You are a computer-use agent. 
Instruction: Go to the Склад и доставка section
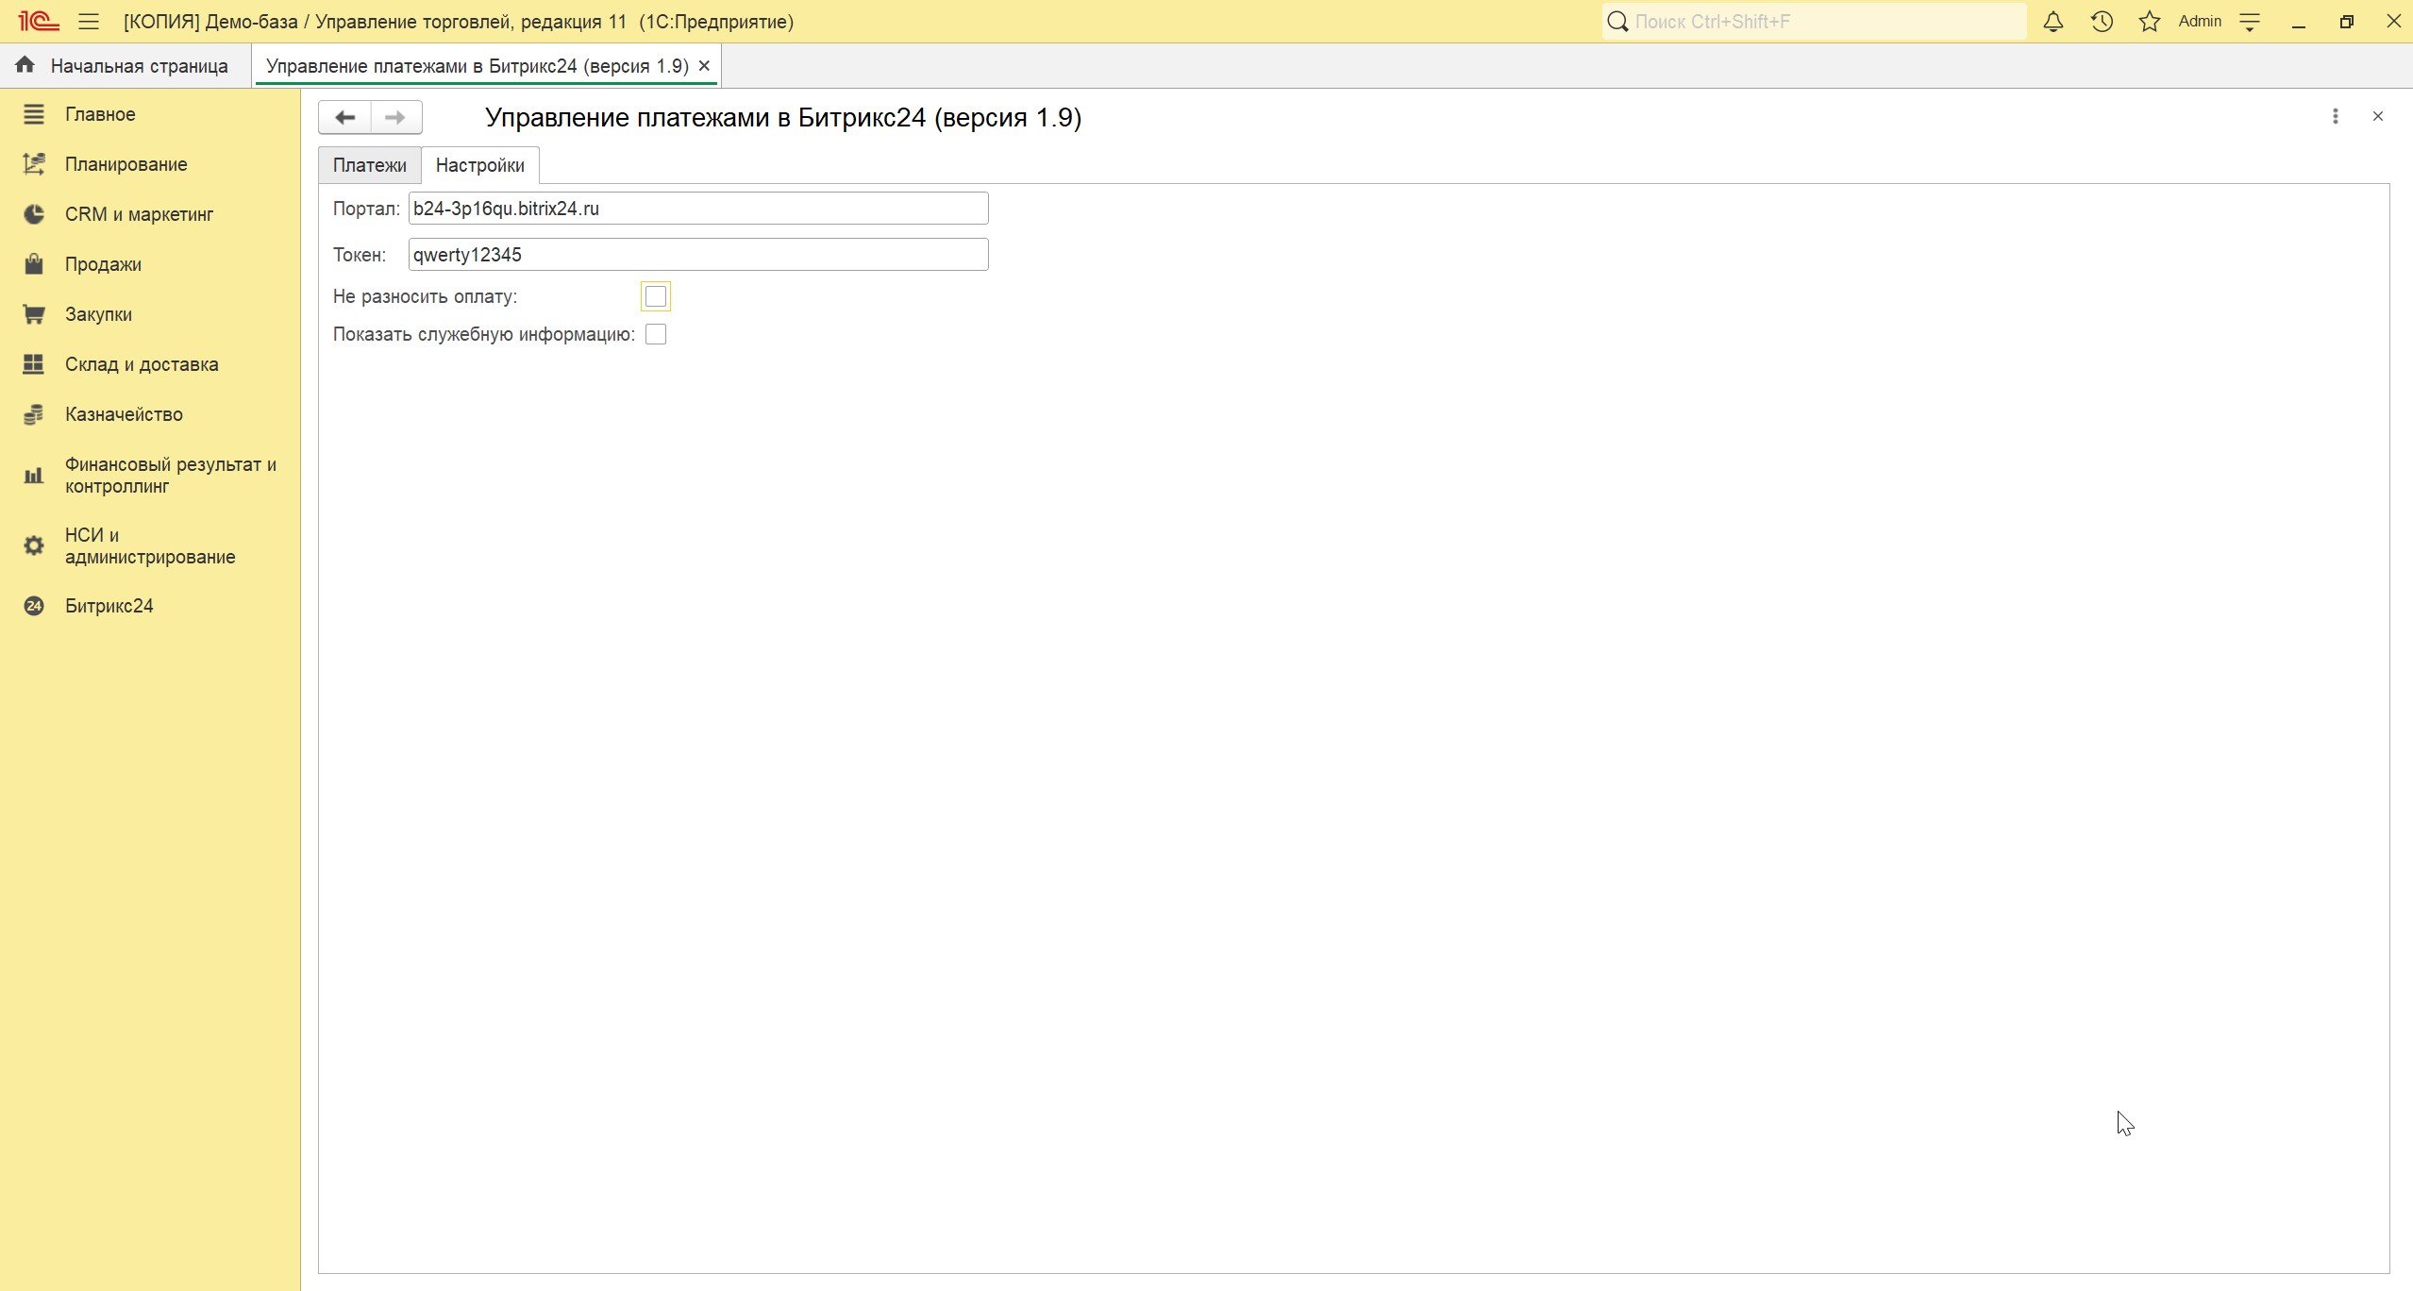pos(142,364)
